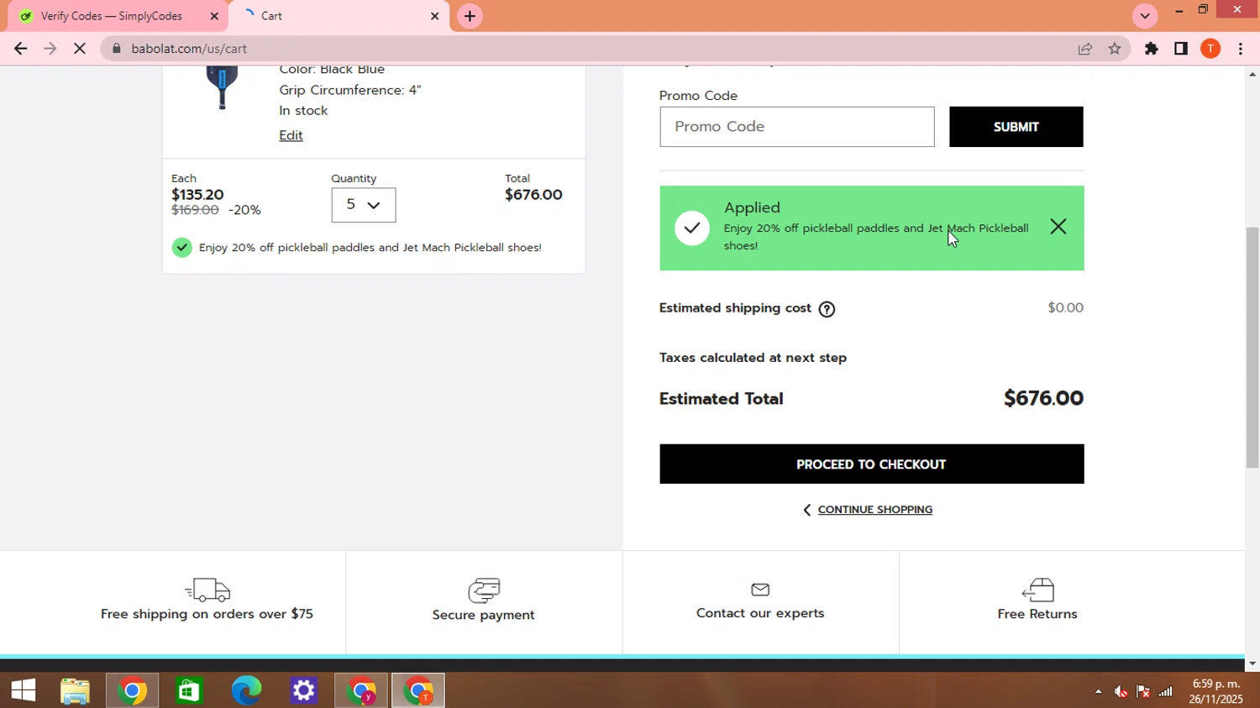Submit the promo code
Viewport: 1260px width, 708px height.
(x=1016, y=127)
